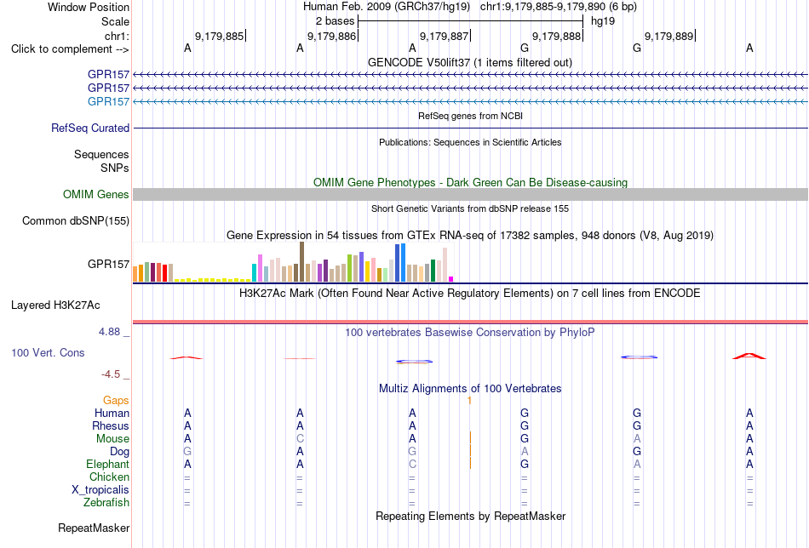Click the Dog species label
Screen dimensions: 809x548
pyautogui.click(x=119, y=452)
